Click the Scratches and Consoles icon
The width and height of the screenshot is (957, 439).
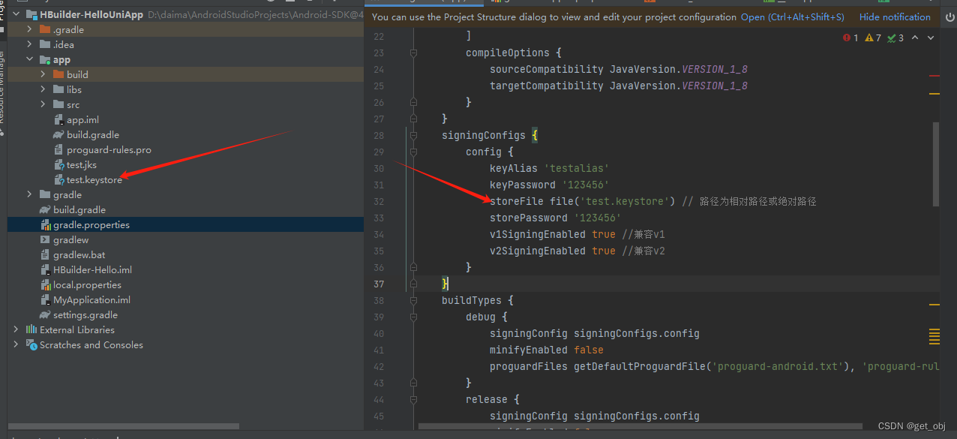[31, 344]
